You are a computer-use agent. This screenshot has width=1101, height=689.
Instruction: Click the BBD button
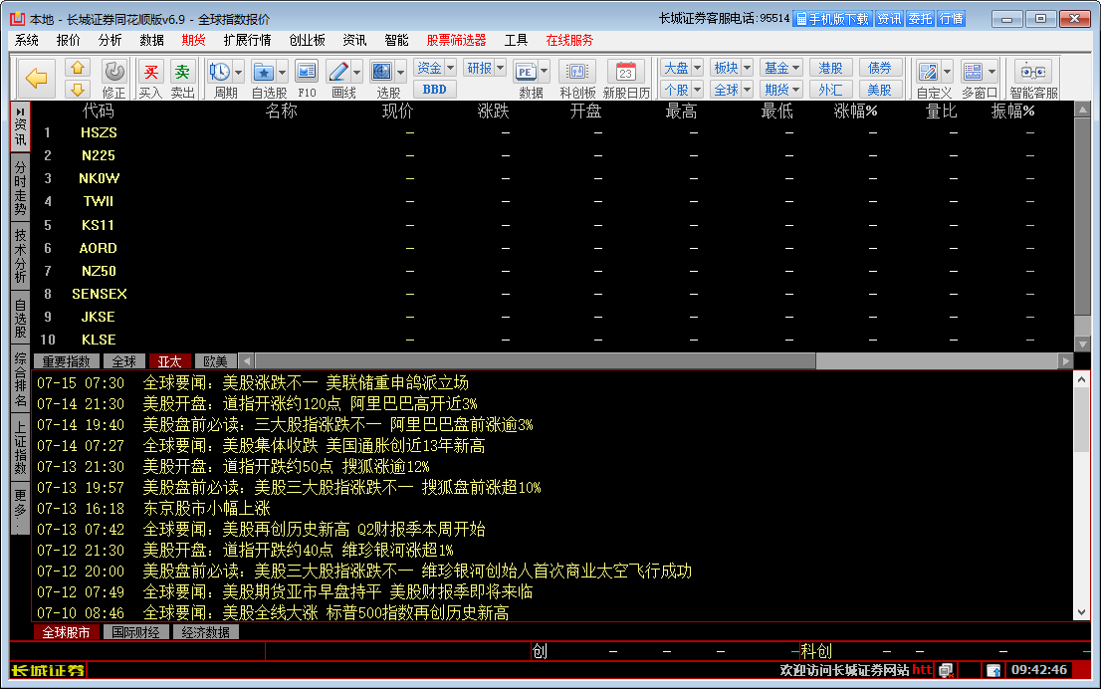[435, 90]
